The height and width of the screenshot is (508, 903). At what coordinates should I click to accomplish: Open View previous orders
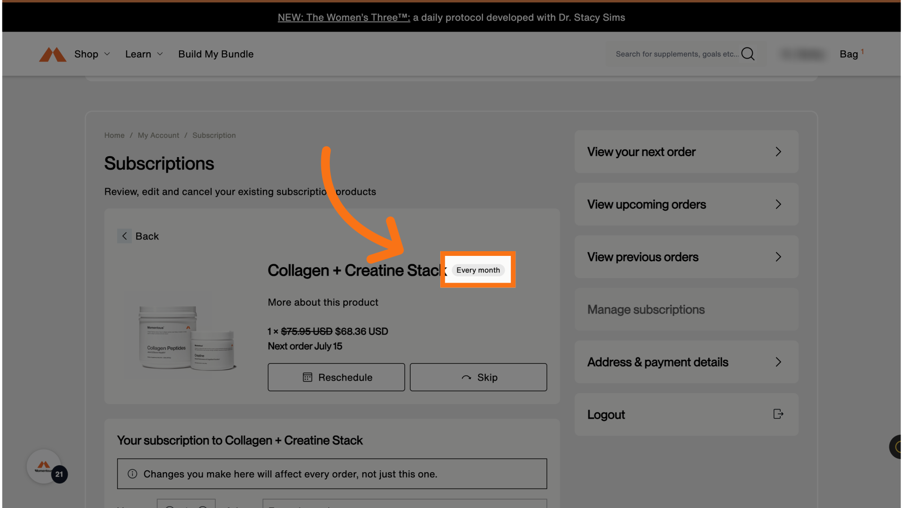(686, 257)
